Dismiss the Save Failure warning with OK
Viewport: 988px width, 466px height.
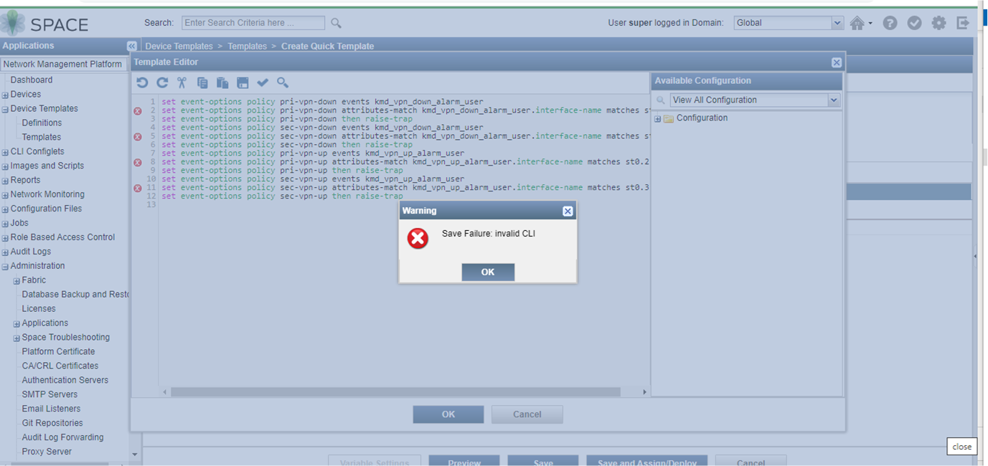488,272
